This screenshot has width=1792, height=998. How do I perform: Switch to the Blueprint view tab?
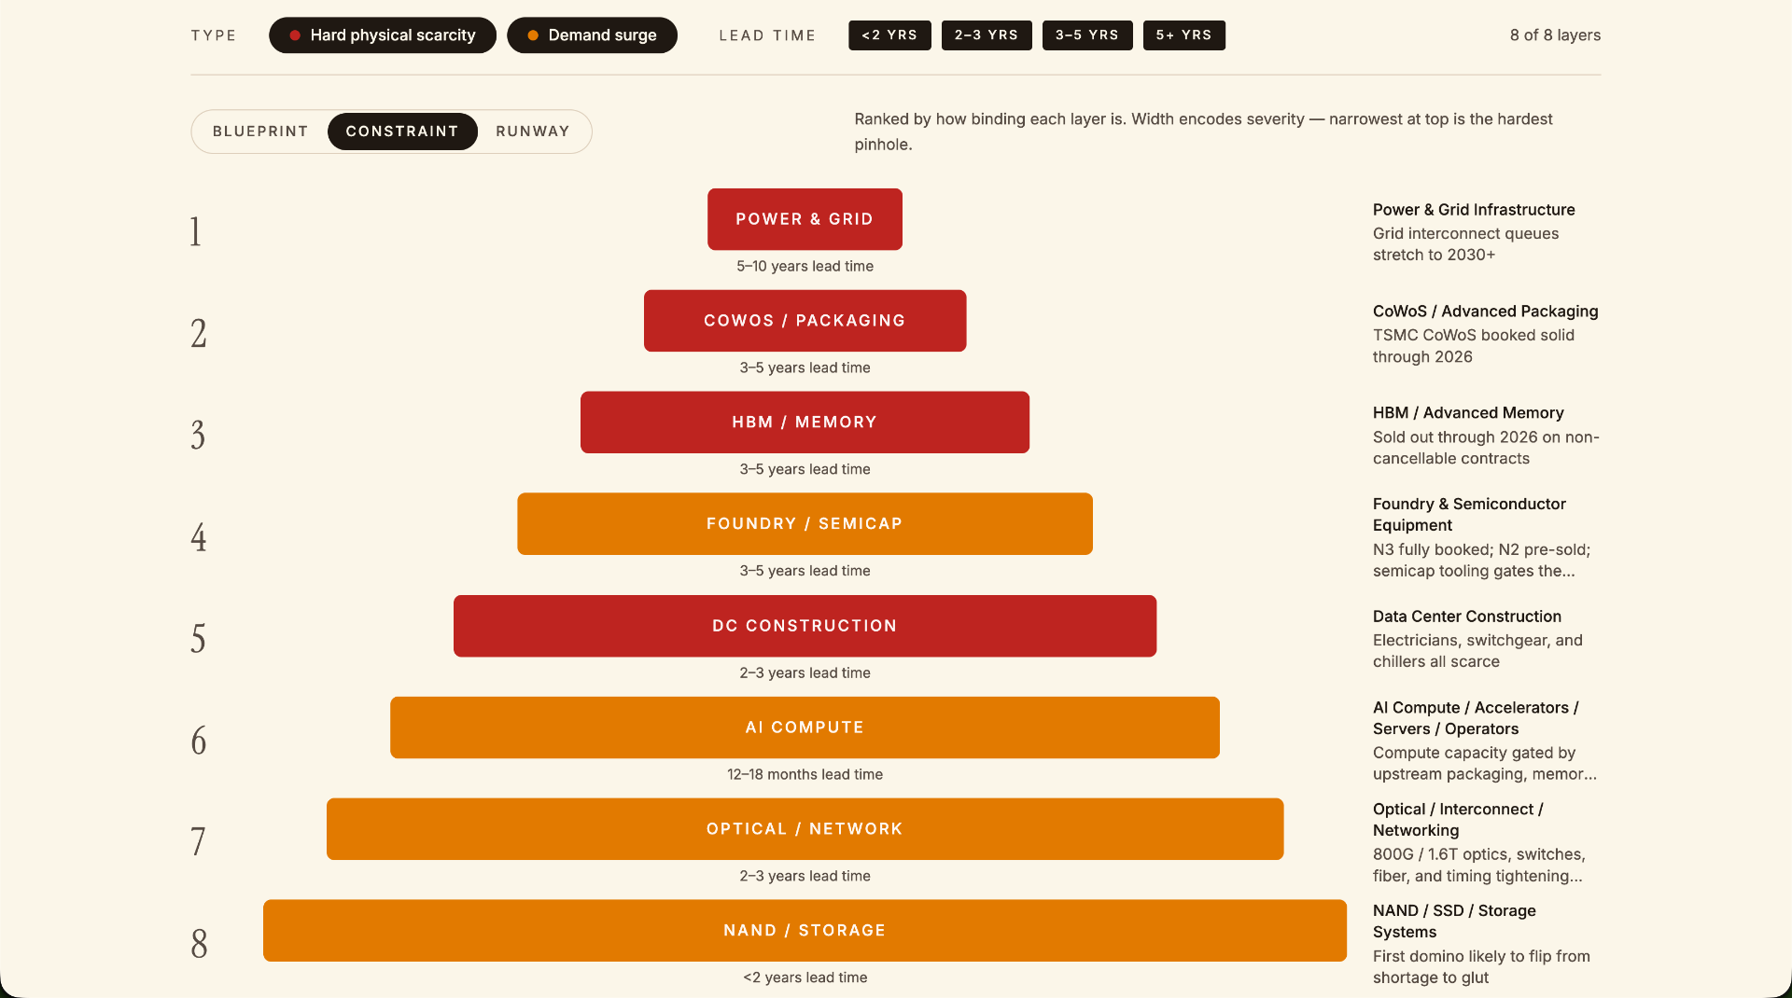(260, 132)
